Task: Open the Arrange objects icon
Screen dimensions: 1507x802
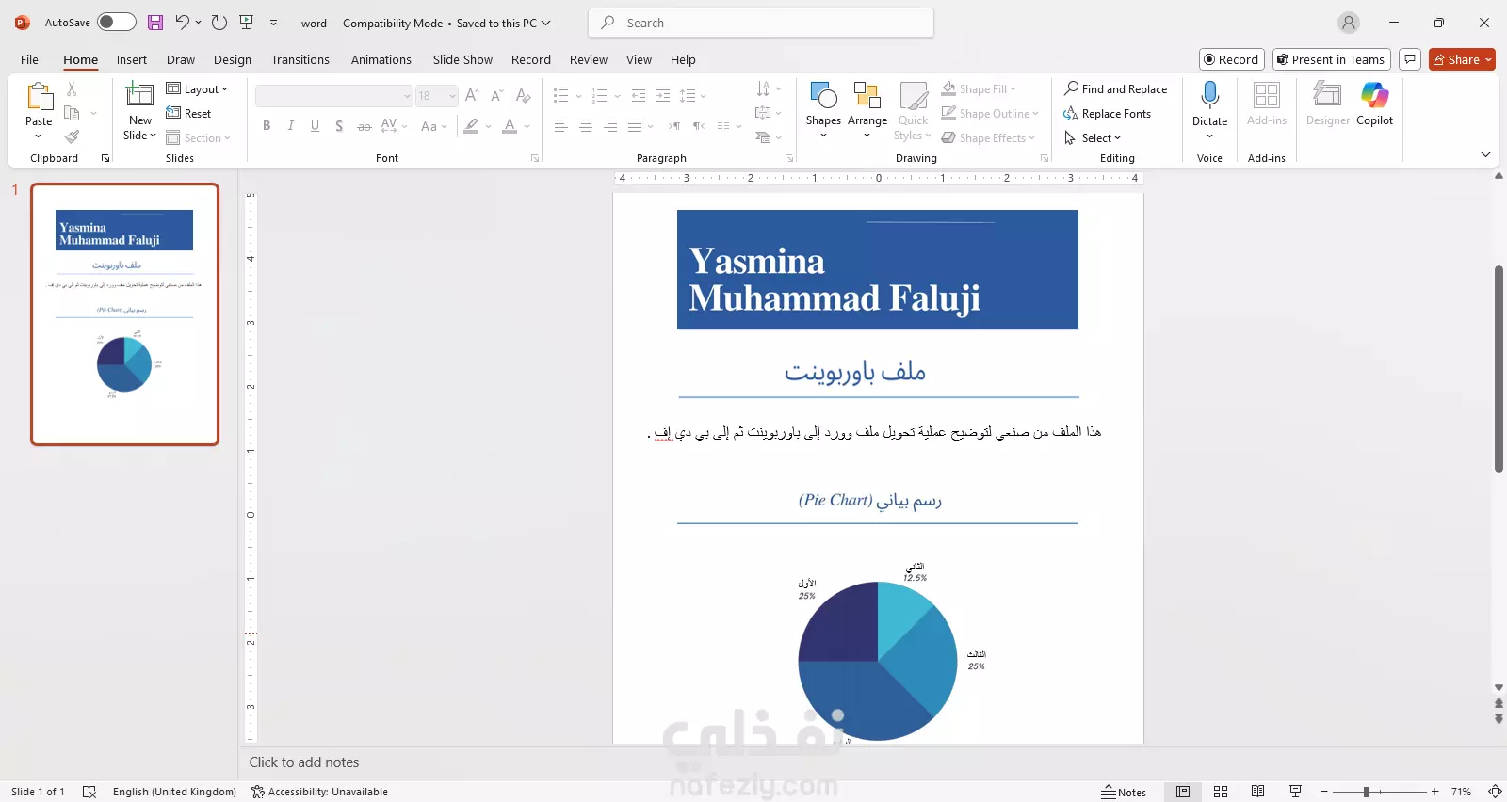Action: [867, 96]
